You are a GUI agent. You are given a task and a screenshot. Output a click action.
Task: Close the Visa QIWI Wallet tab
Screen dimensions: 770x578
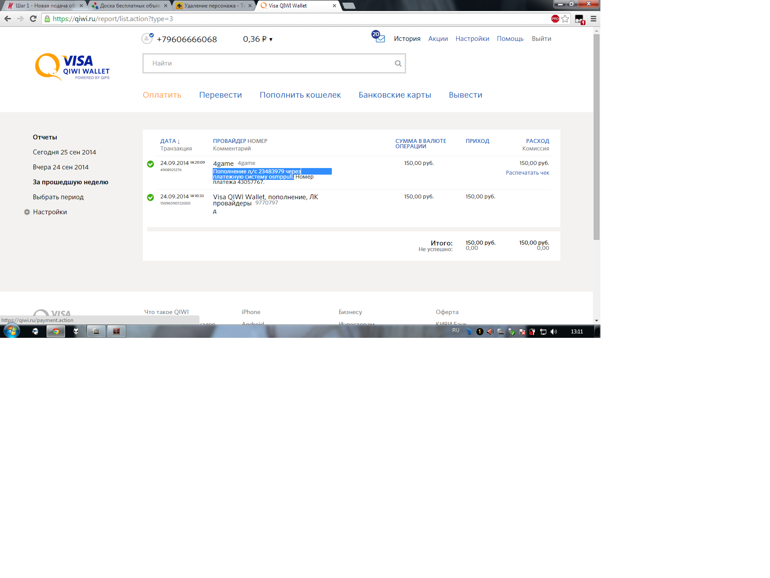[334, 6]
